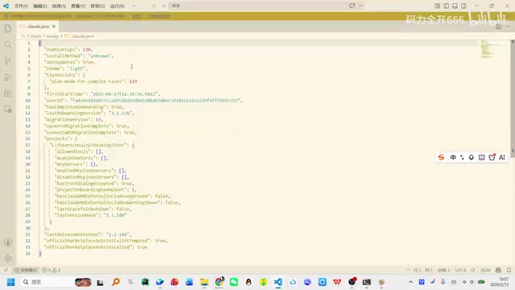Click the Sogou input method S logo
The height and width of the screenshot is (290, 515).
[x=441, y=158]
